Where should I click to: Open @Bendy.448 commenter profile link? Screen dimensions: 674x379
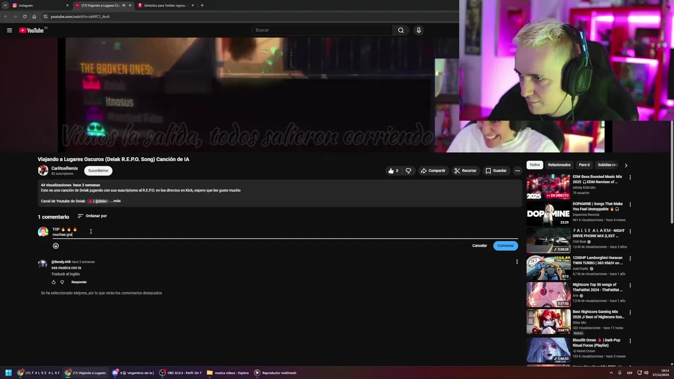coord(61,262)
